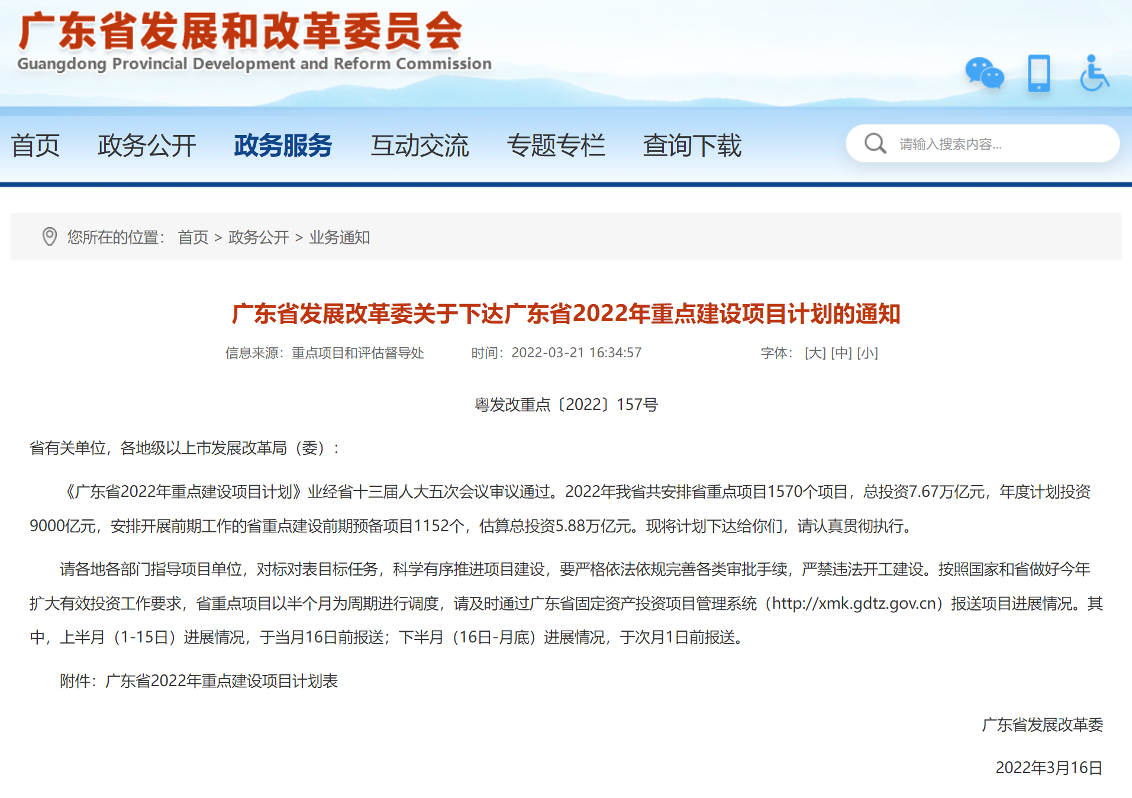Open the 政务公开 navigation menu
The image size is (1132, 798).
147,146
